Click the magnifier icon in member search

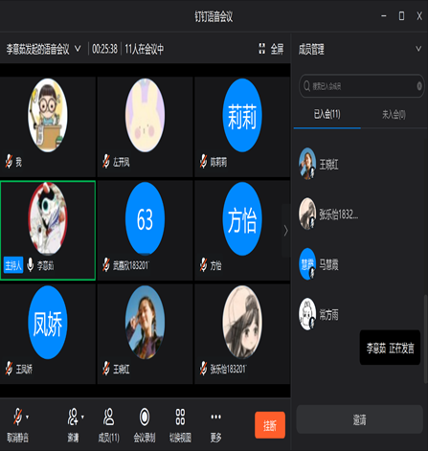tap(306, 86)
